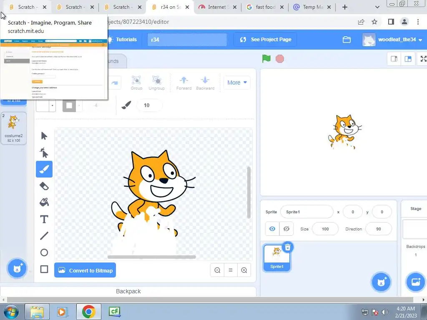Delete Sprite1 with the trash icon
The image size is (427, 320).
(x=288, y=247)
